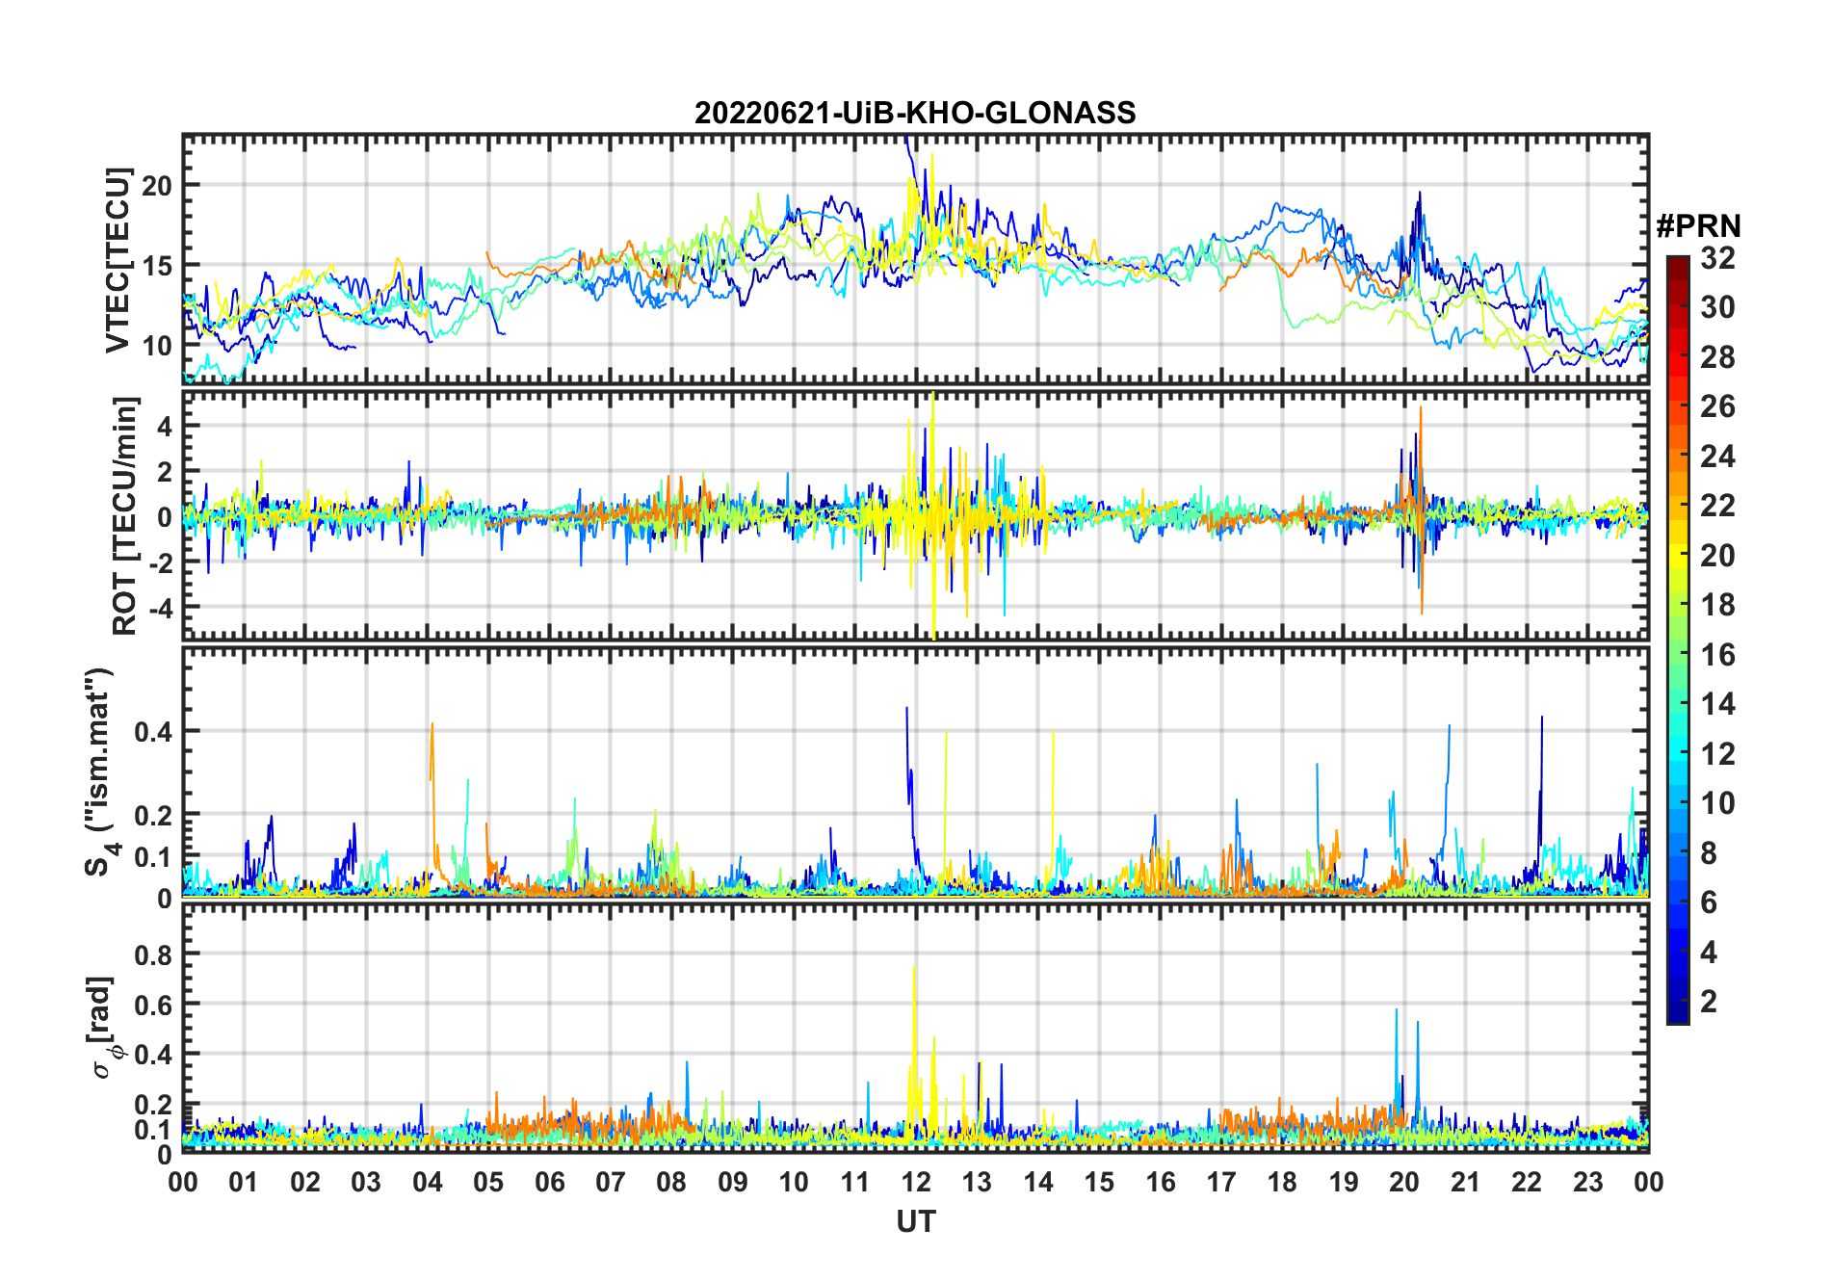Select colorbar tick label 32
The image size is (1832, 1281).
(x=1717, y=258)
